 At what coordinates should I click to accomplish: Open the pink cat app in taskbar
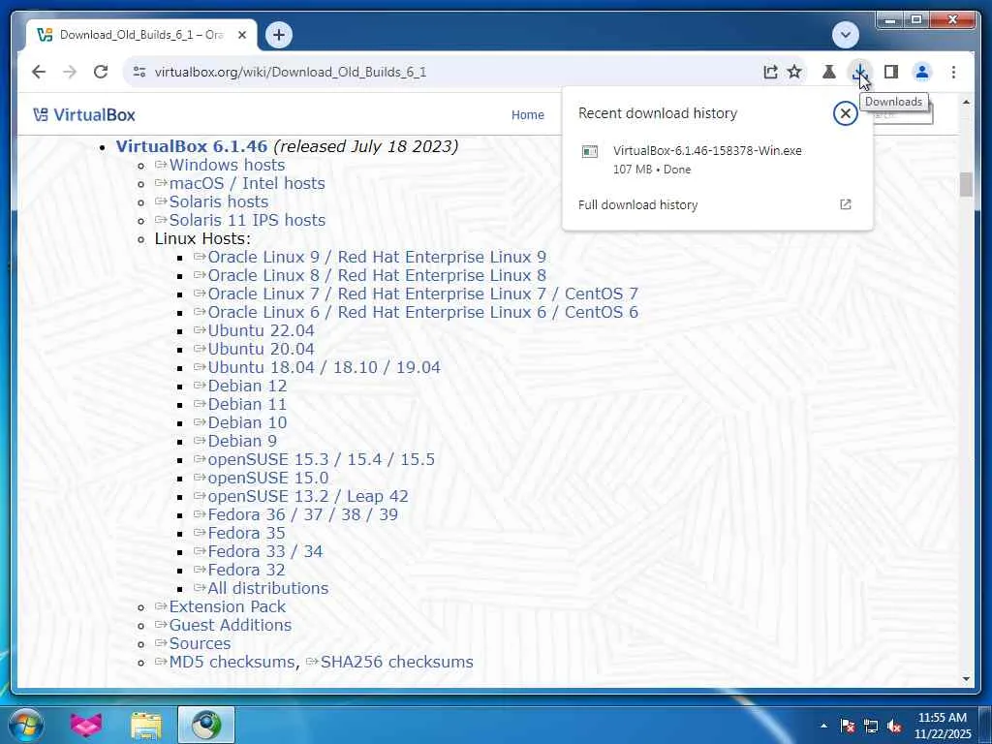(86, 725)
